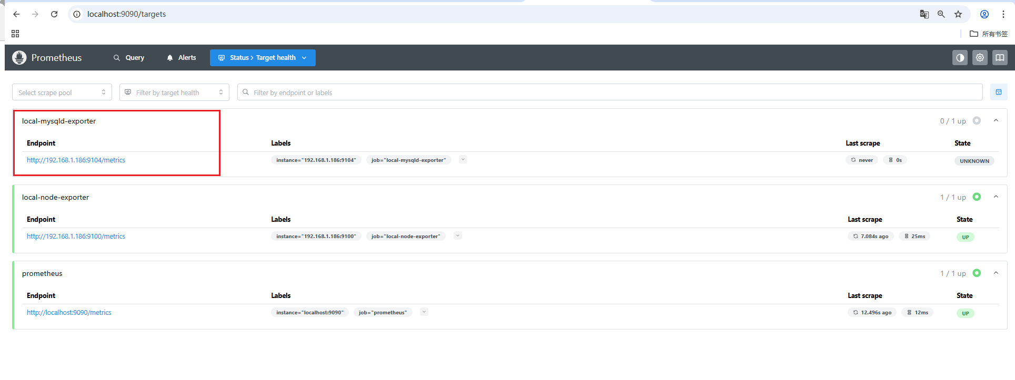Image resolution: width=1015 pixels, height=380 pixels.
Task: Bookmark this page with the star icon
Action: [958, 14]
